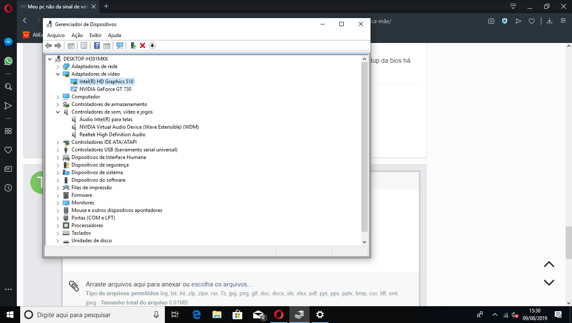Open Windows Settings gear in taskbar
Viewport: 572px width, 323px height.
coord(320,315)
